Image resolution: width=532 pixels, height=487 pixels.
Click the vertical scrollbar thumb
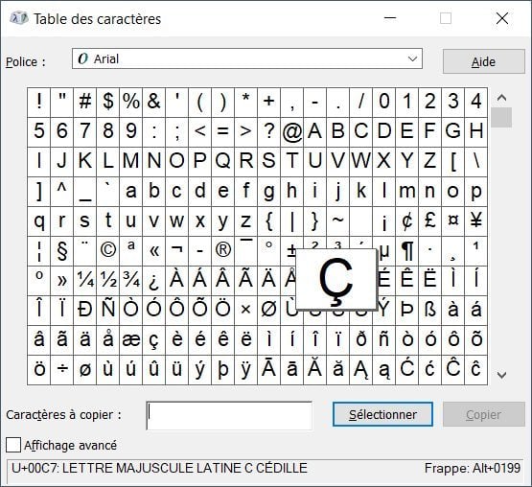(501, 117)
